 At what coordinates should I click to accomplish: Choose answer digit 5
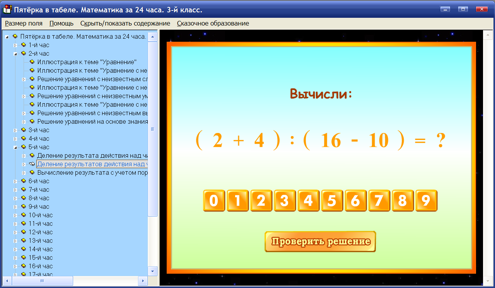click(332, 201)
